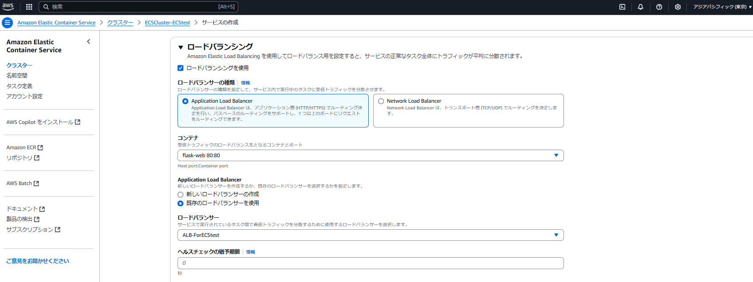The width and height of the screenshot is (753, 282).
Task: Click the クラスター breadcrumb link
Action: (120, 23)
